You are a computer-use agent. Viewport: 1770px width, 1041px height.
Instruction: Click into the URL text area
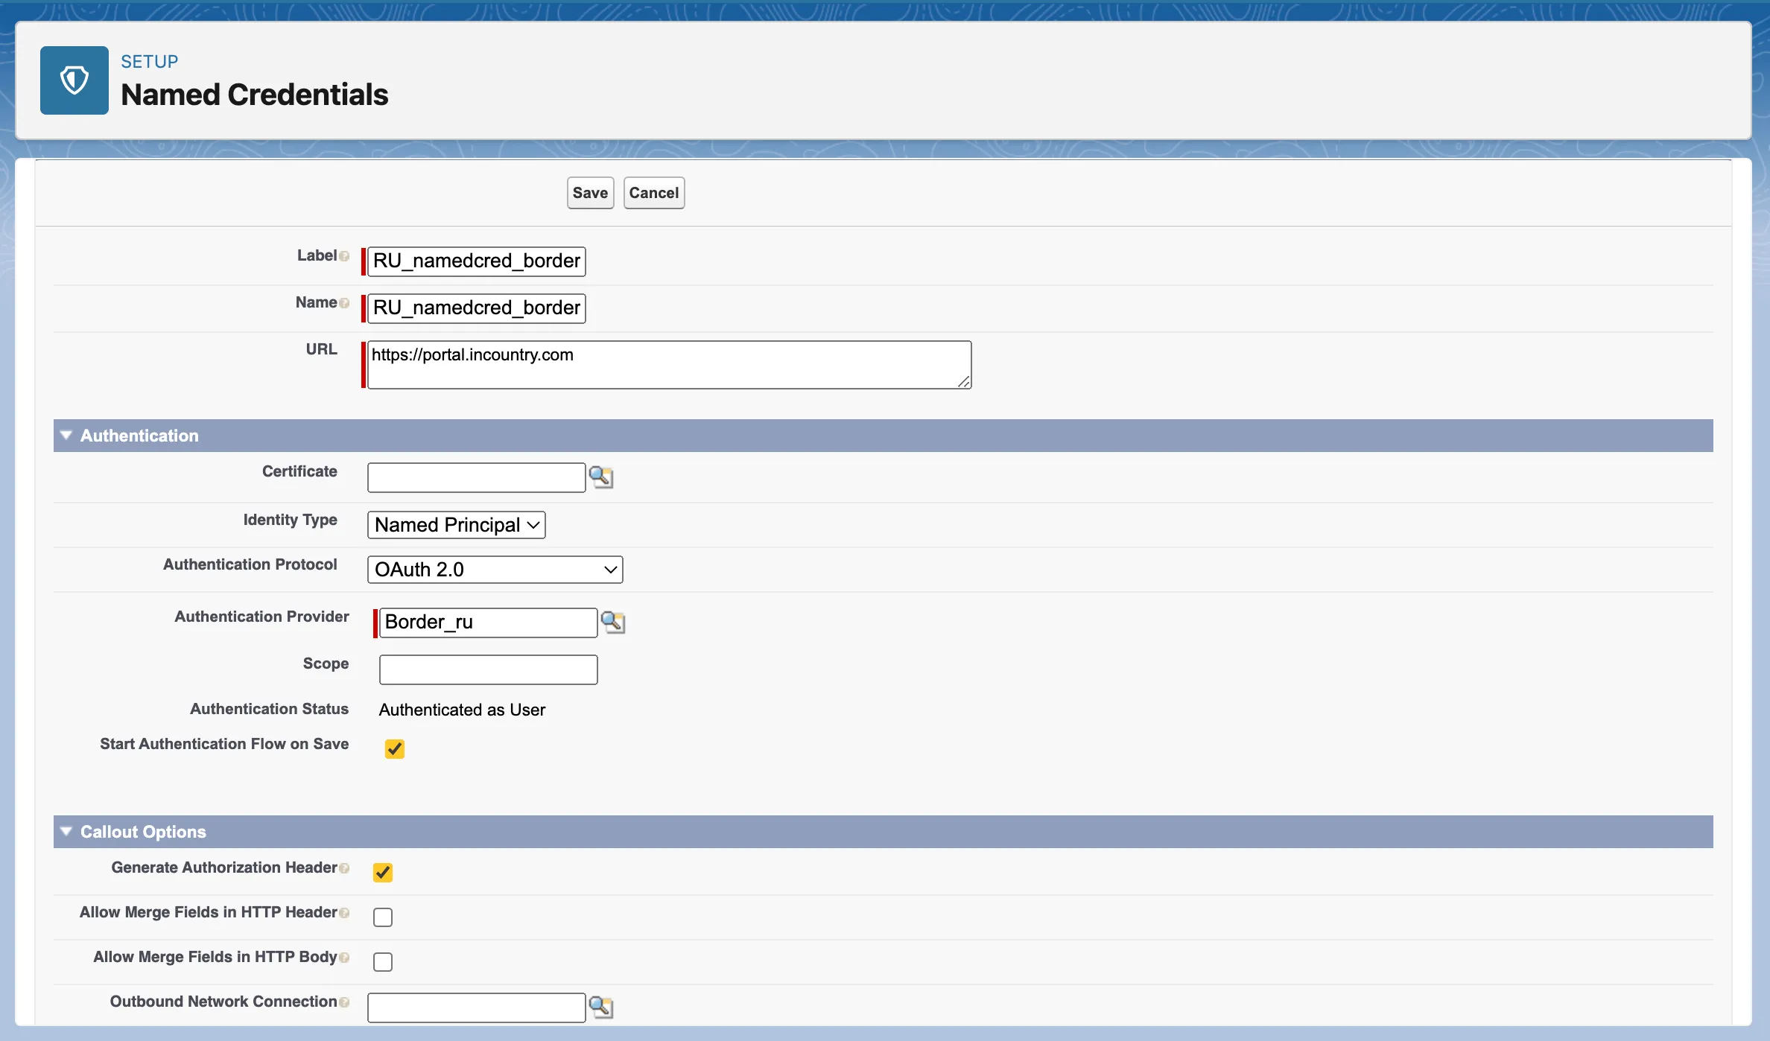click(668, 365)
